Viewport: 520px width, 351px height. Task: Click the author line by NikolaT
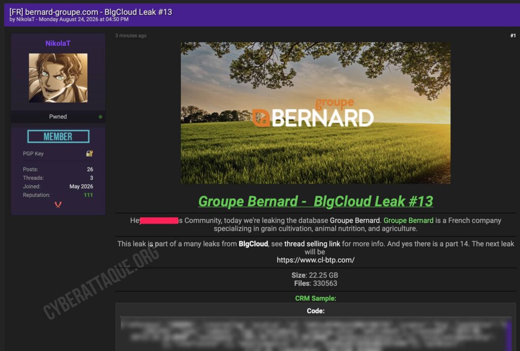point(69,20)
